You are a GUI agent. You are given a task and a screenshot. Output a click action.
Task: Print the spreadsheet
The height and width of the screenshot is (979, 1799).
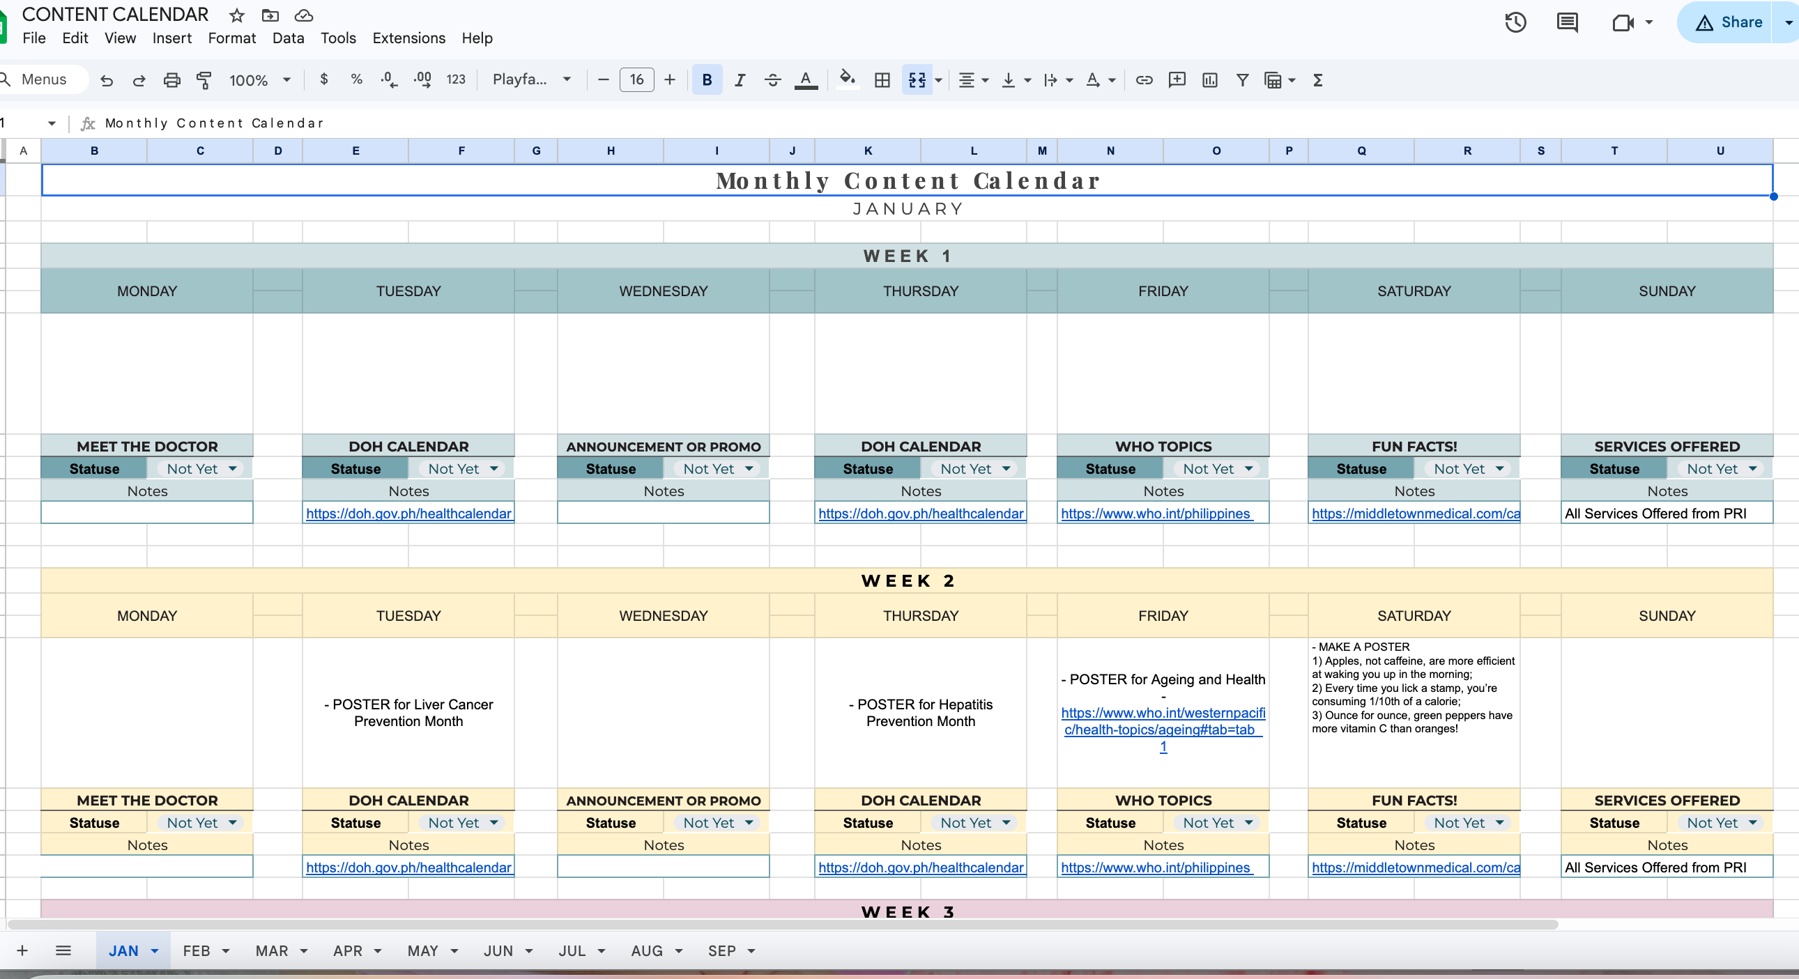pos(171,80)
